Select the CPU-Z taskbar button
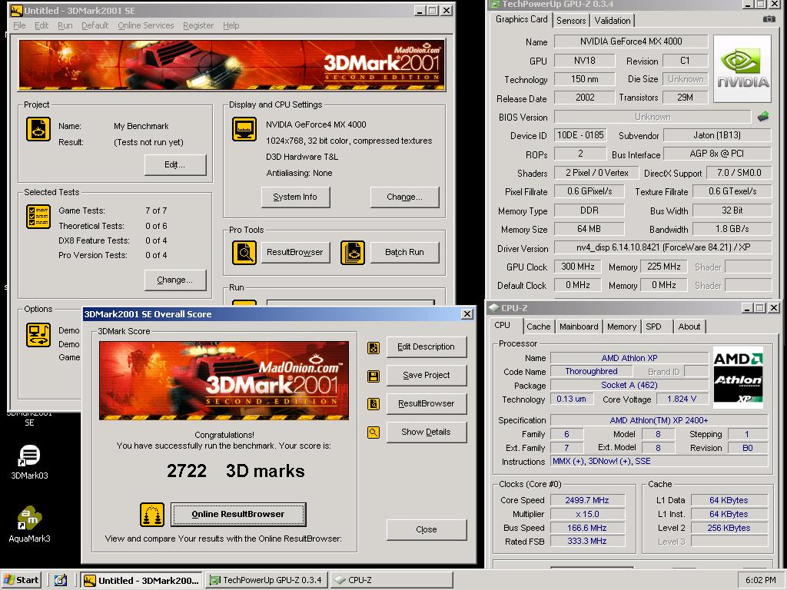 click(x=391, y=581)
